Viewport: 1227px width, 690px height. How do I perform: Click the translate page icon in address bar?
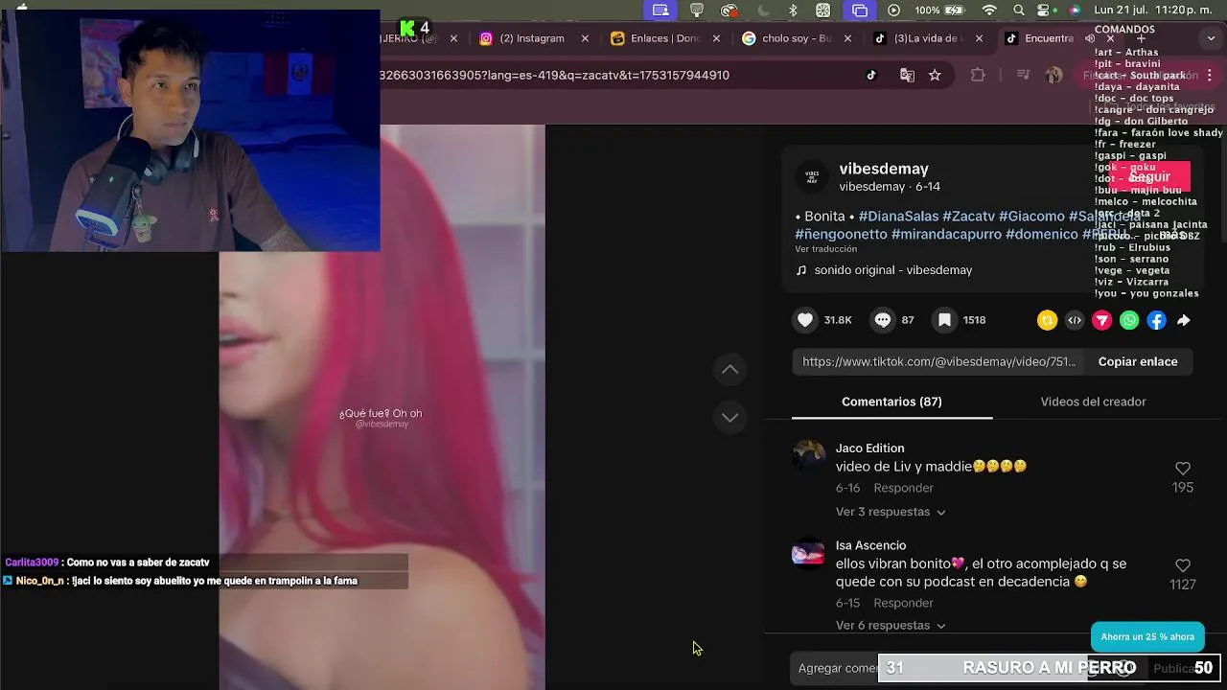[907, 75]
